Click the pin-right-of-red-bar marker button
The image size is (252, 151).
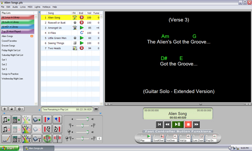pyautogui.click(x=47, y=120)
